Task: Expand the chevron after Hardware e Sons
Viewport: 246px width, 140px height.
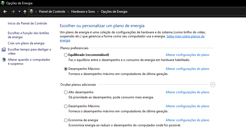Action: click(x=98, y=12)
